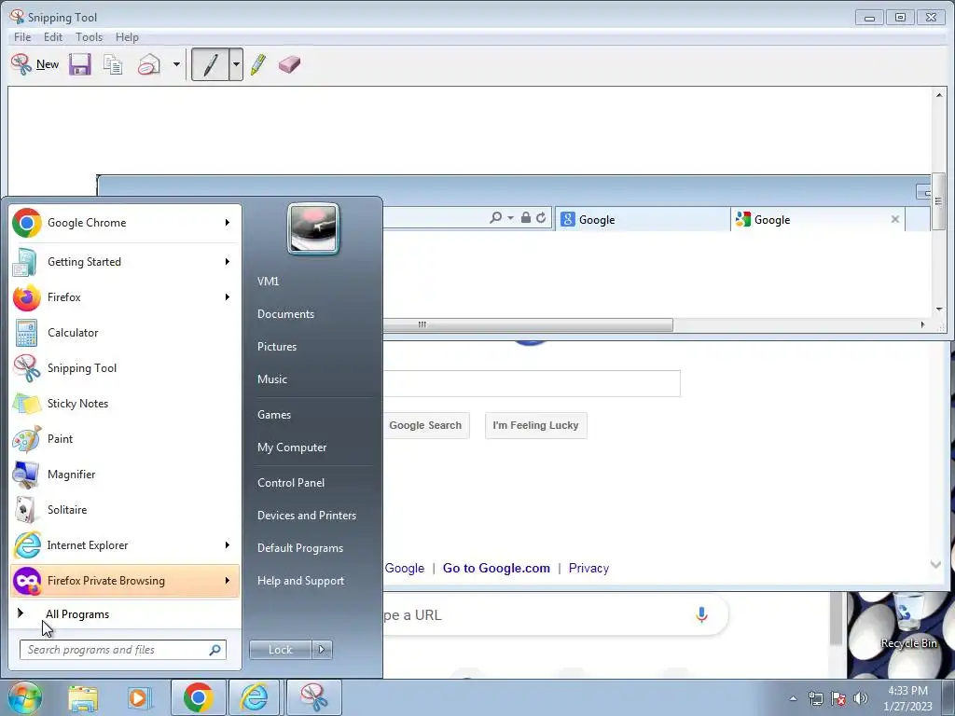Screen dimensions: 955x716
Task: Follow Go to Google.com link
Action: [x=496, y=568]
